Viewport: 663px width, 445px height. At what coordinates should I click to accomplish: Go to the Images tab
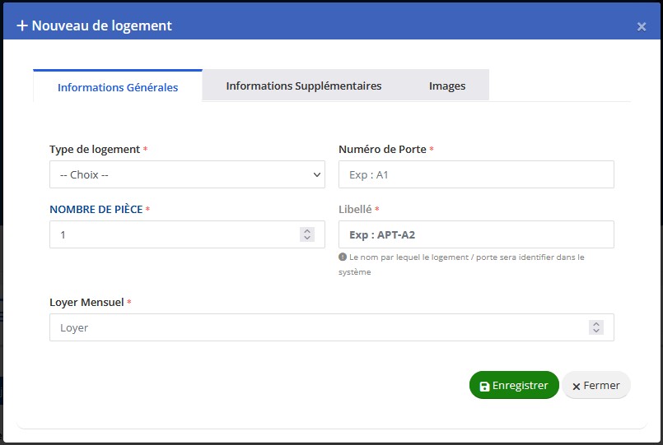pos(447,86)
